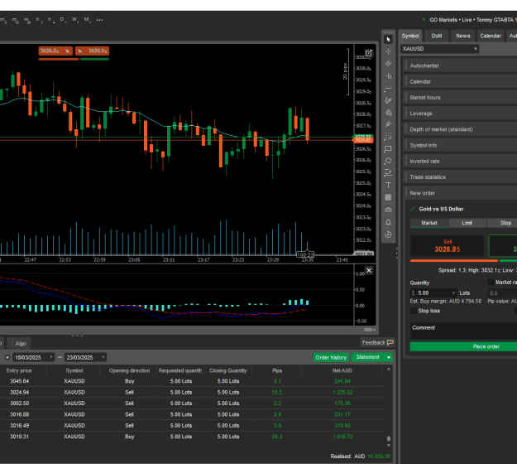Tick the Market range checkbox
The width and height of the screenshot is (517, 464).
tap(491, 282)
